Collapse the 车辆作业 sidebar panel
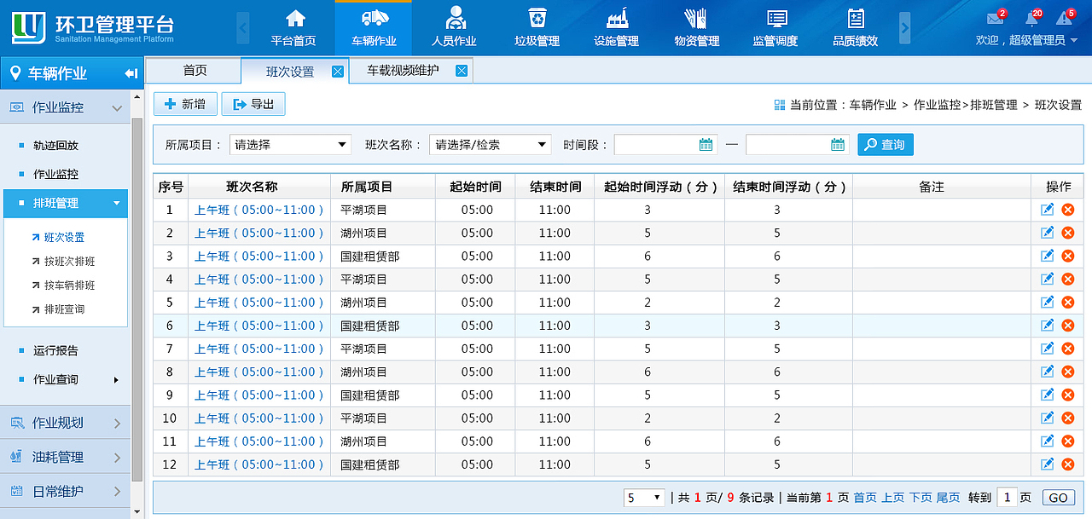This screenshot has height=519, width=1092. [131, 73]
